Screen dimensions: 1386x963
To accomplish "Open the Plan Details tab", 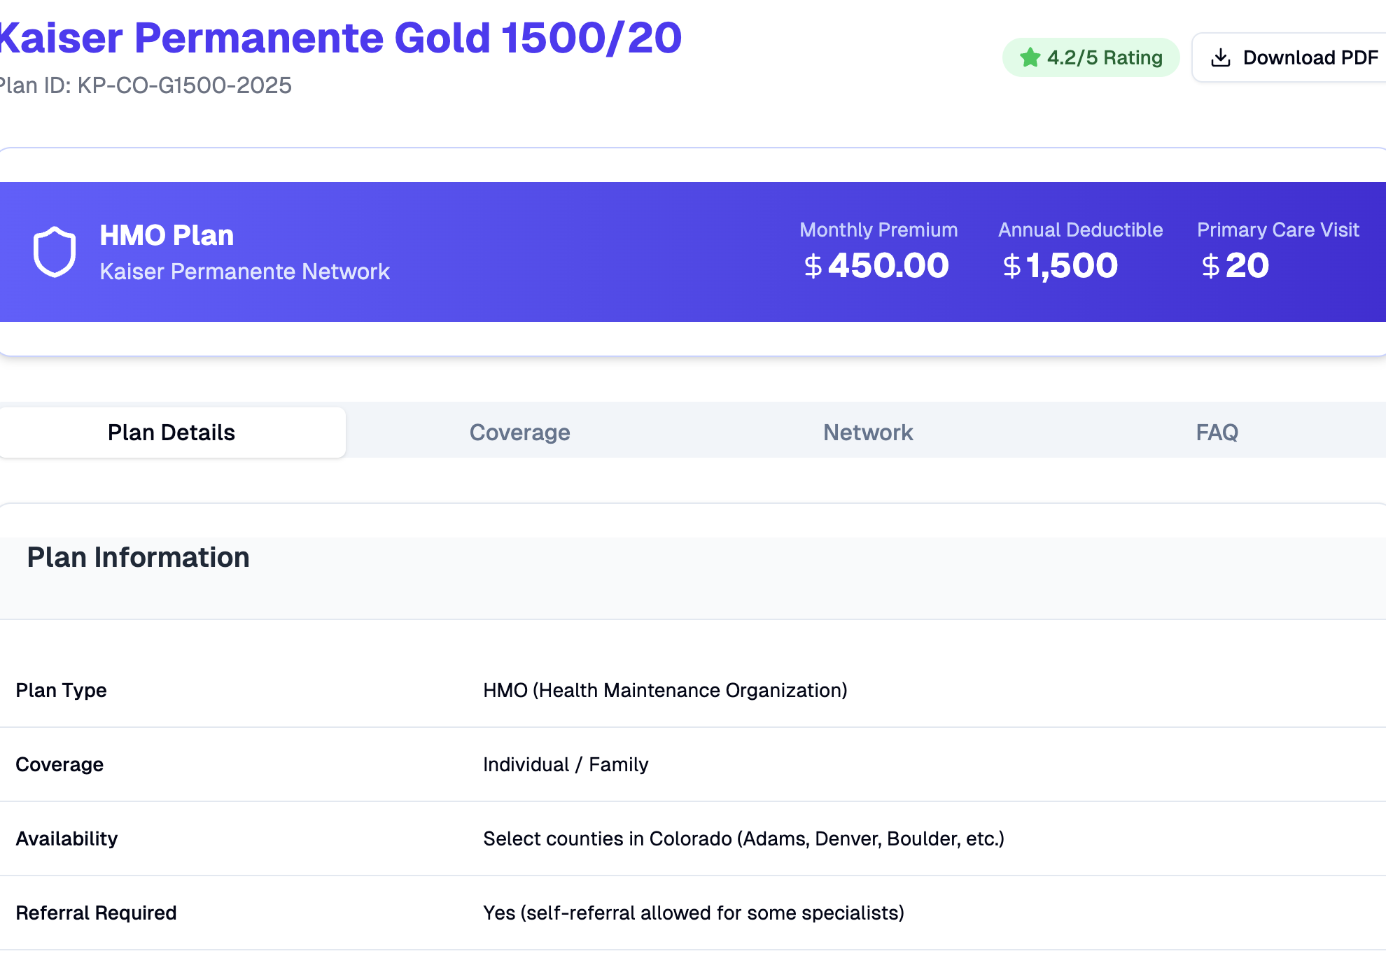I will point(171,433).
